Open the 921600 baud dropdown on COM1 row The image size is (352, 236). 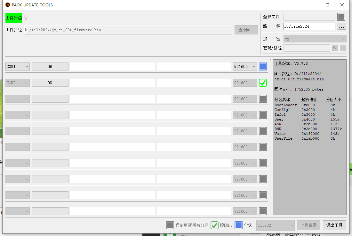pos(245,66)
